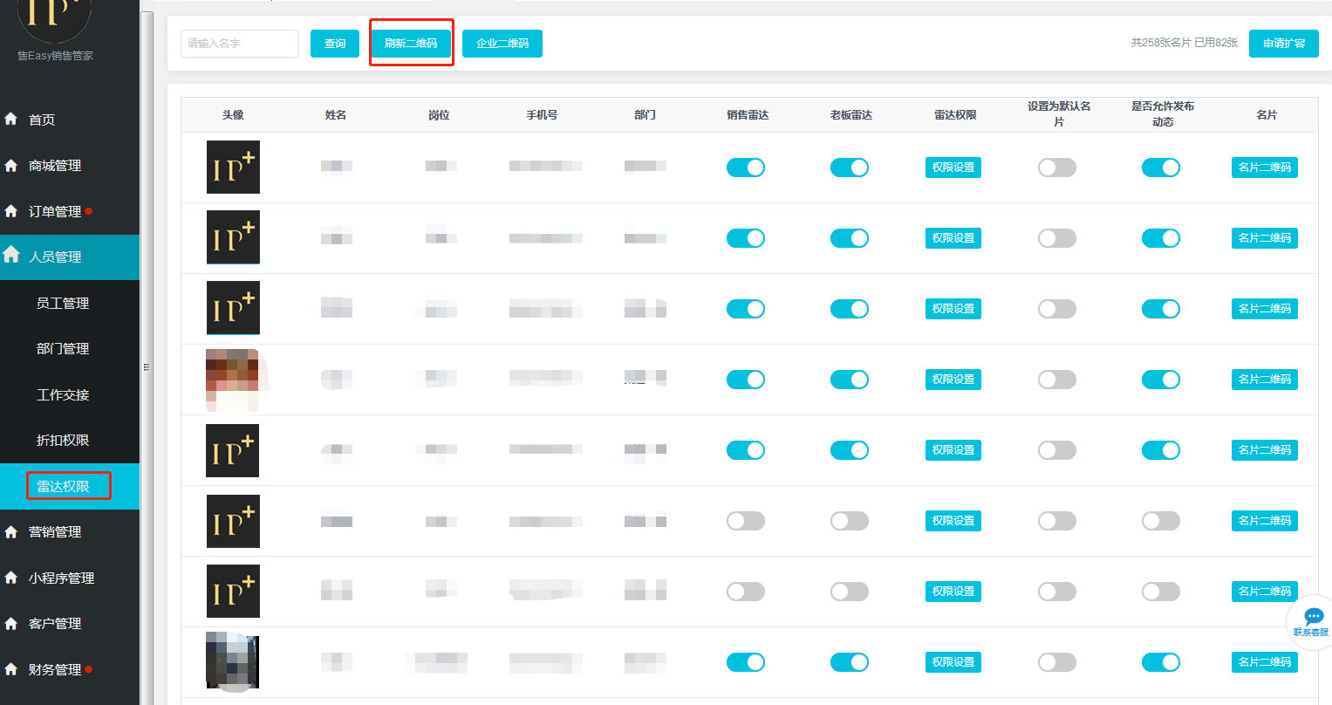1332x705 pixels.
Task: Click the 请输入名字 search field
Action: [240, 44]
